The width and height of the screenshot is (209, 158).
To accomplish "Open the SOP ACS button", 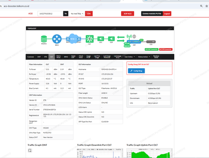I will click(x=127, y=14).
